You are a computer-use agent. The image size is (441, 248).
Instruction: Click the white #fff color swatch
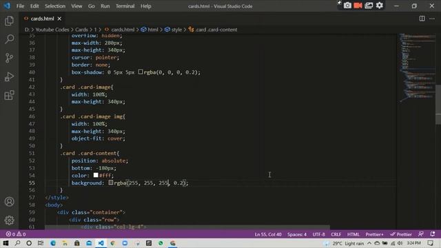pyautogui.click(x=96, y=175)
